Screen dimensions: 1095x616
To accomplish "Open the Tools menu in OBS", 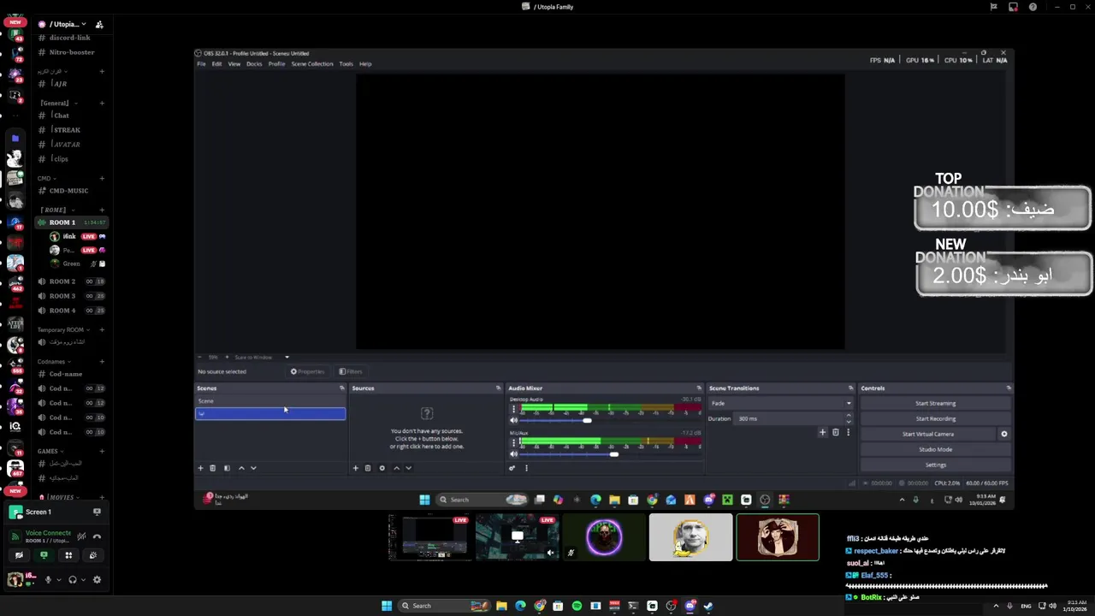I will 346,64.
